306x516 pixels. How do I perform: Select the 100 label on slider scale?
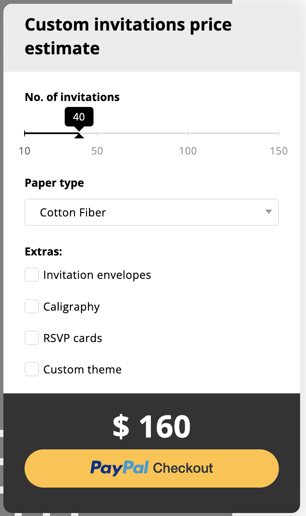(188, 151)
